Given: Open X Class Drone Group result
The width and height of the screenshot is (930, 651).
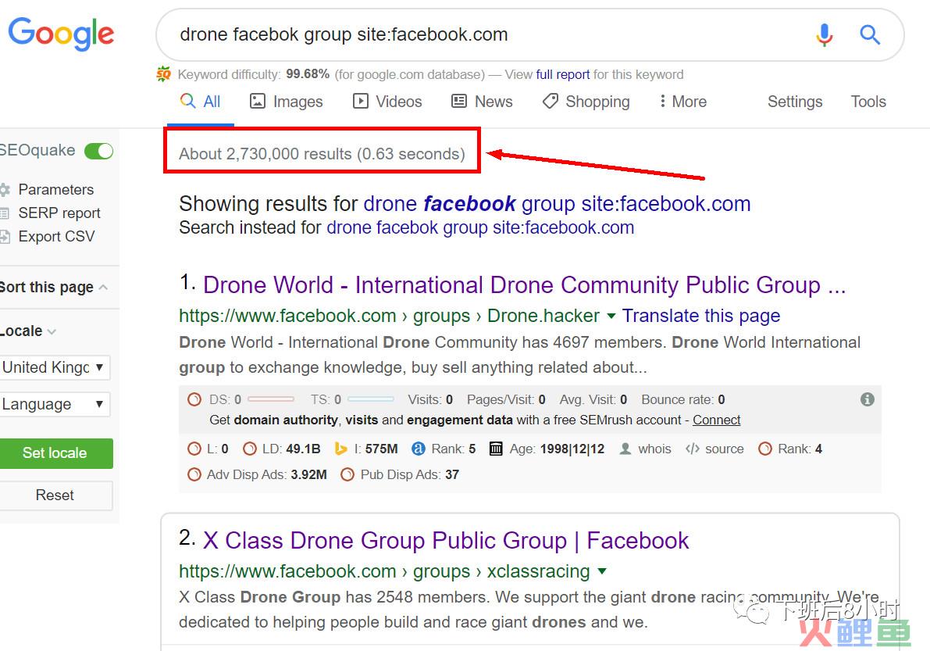Looking at the screenshot, I should (x=446, y=541).
